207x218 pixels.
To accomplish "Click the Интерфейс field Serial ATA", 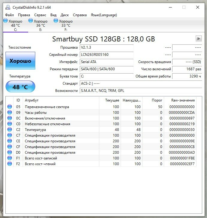I will point(106,62).
